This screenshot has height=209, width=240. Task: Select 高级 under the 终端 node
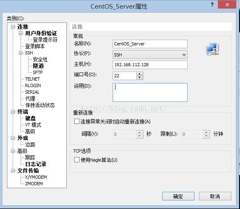(30, 131)
